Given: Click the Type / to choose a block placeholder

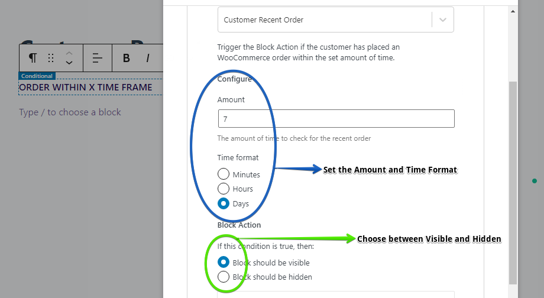Looking at the screenshot, I should pos(70,112).
